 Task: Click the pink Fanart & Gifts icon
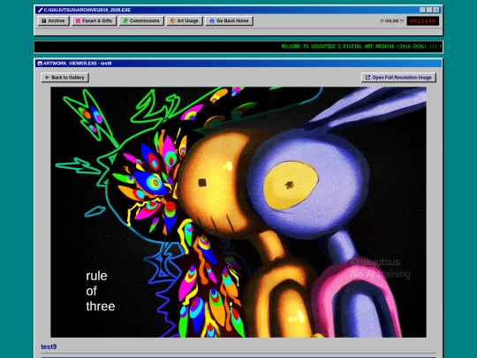pyautogui.click(x=79, y=20)
